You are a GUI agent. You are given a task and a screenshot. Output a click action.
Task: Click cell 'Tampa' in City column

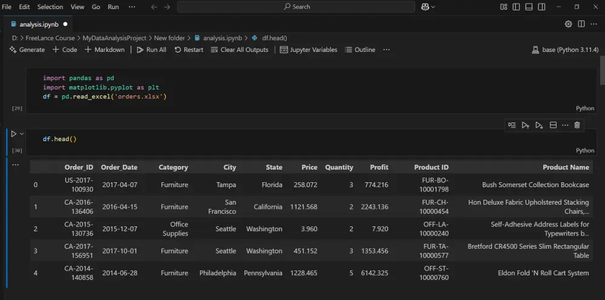coord(226,185)
